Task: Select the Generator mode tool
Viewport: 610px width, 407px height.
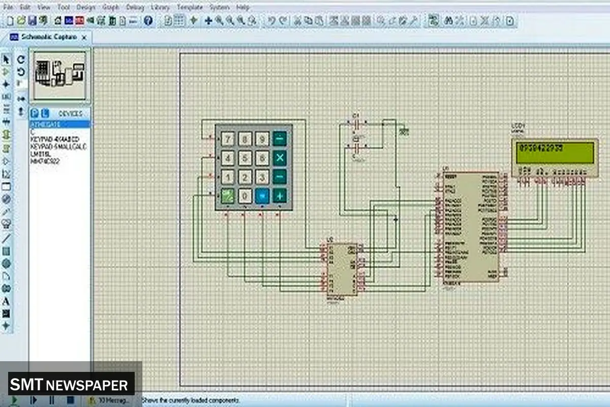Action: (x=6, y=199)
